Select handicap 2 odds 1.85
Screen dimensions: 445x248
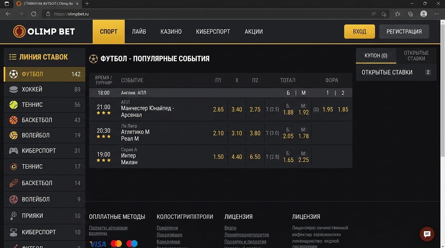tap(343, 110)
